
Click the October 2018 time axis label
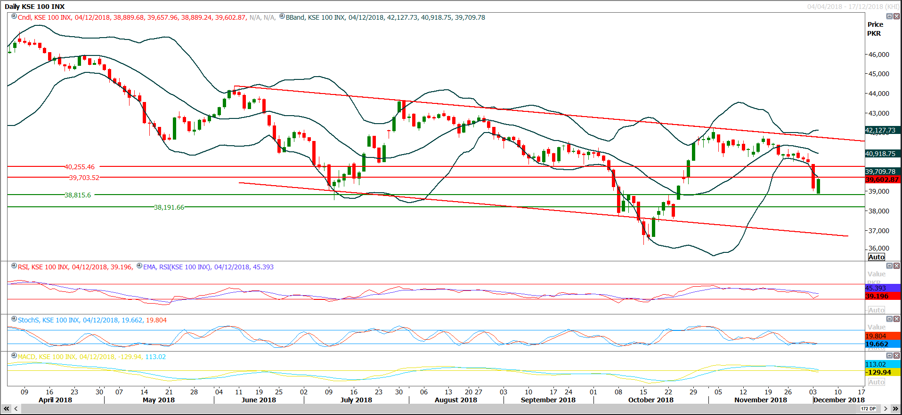click(x=651, y=400)
